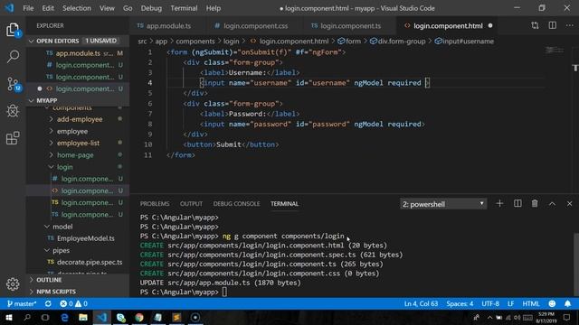Viewport: 579px width, 325px height.
Task: Open notifications bell in status bar
Action: click(567, 303)
